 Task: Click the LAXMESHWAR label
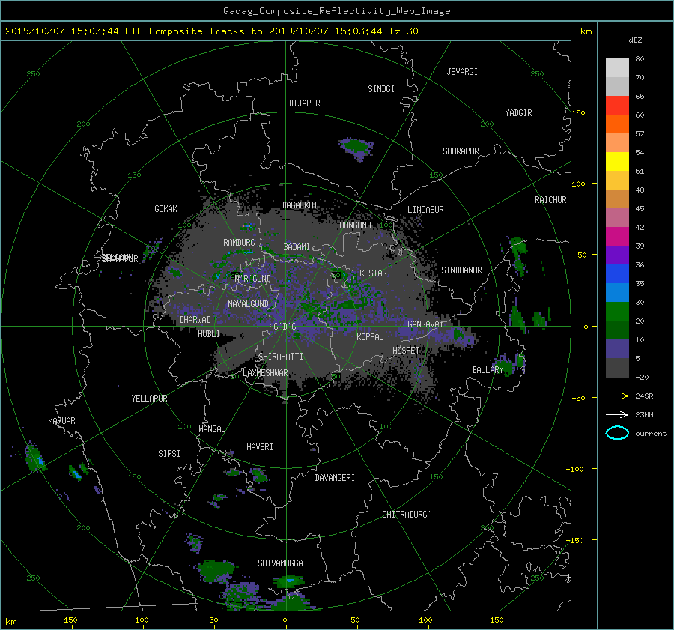point(265,373)
